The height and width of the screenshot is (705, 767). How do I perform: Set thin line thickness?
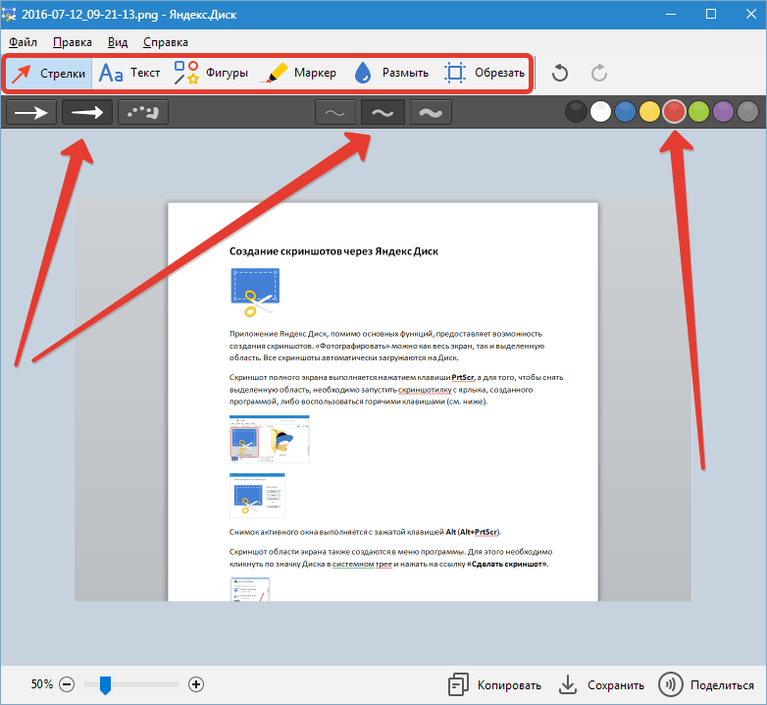pos(335,112)
